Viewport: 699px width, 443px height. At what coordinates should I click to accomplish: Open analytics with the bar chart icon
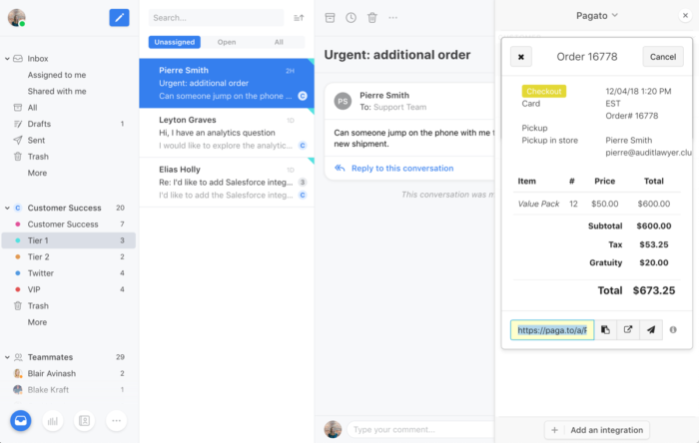pyautogui.click(x=53, y=421)
